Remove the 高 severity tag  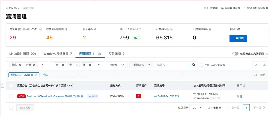click(63, 65)
